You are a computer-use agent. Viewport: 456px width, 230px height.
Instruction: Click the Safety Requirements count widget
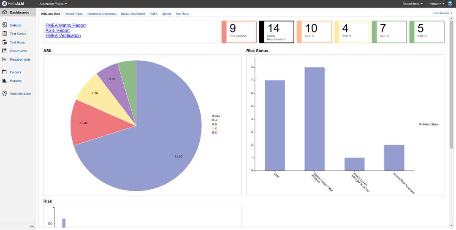click(x=277, y=32)
